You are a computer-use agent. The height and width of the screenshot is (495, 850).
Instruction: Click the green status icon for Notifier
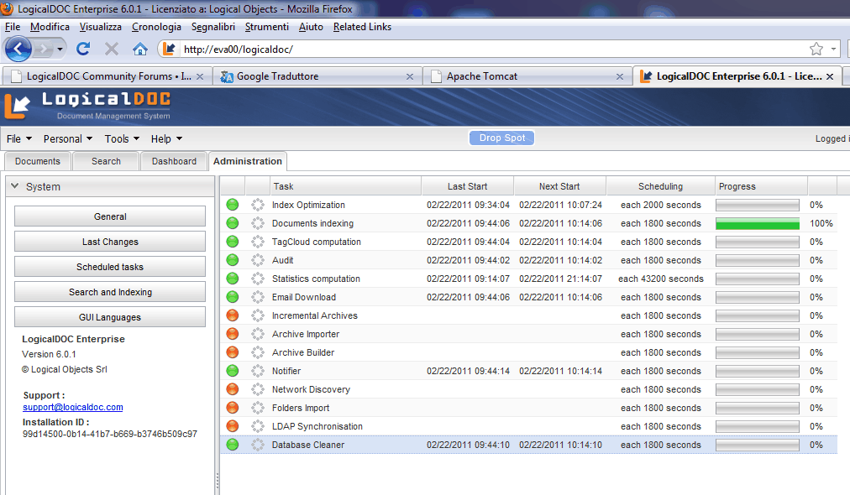232,371
